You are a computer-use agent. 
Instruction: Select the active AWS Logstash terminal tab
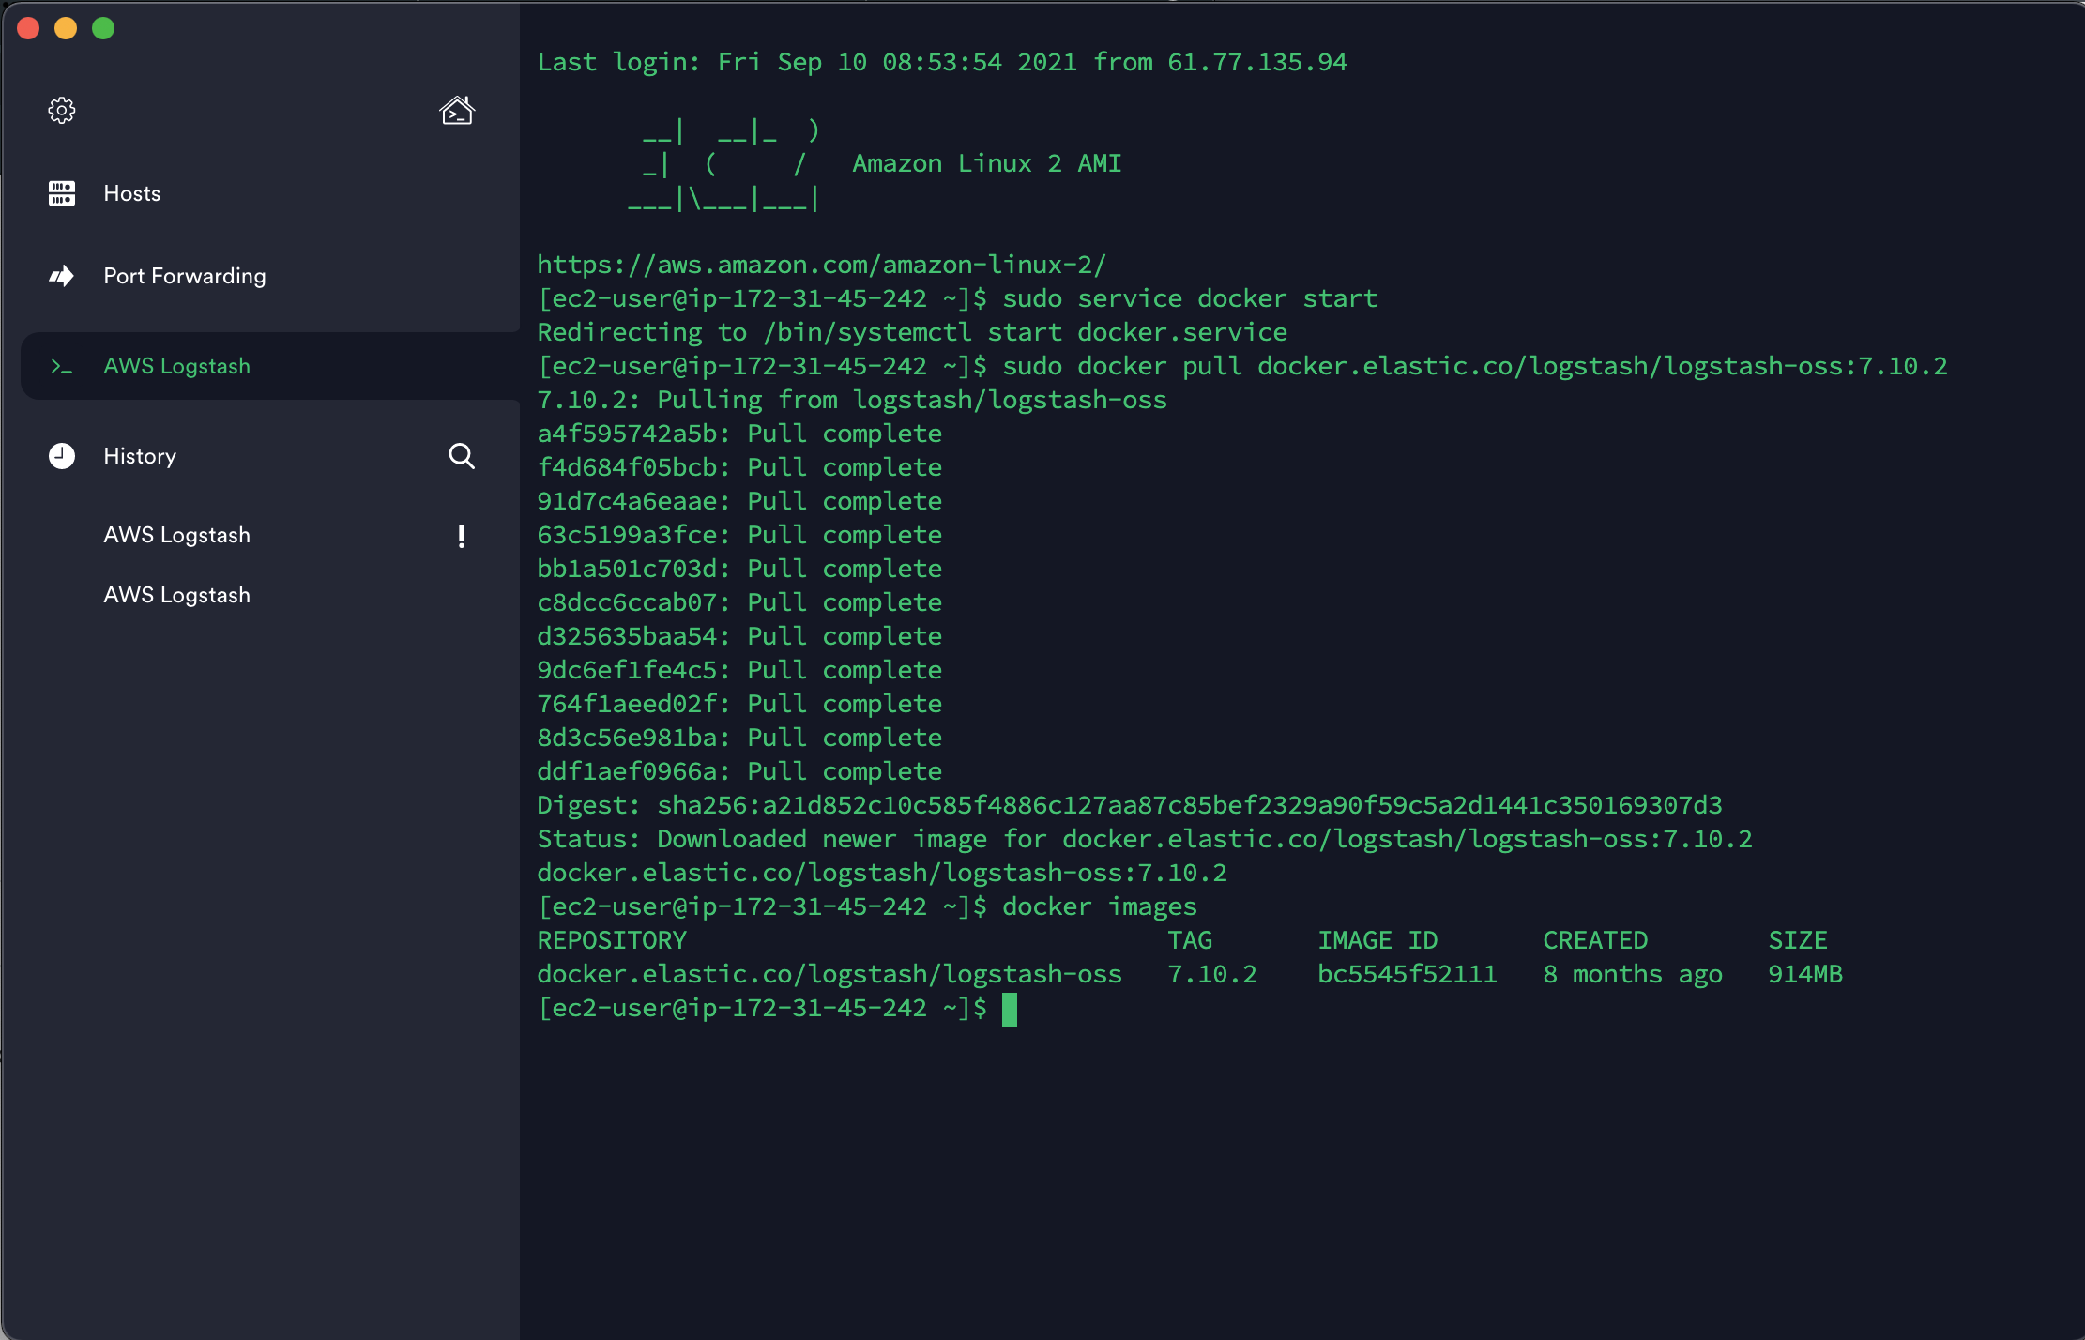click(177, 366)
